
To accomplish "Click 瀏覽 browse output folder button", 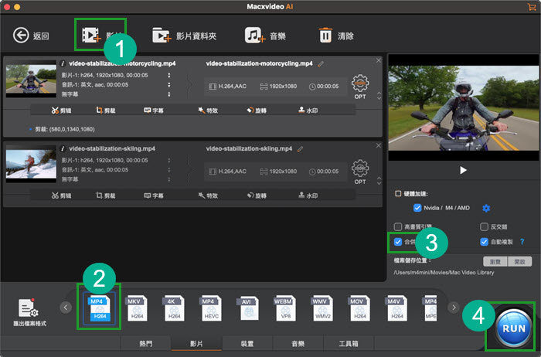I will 495,262.
